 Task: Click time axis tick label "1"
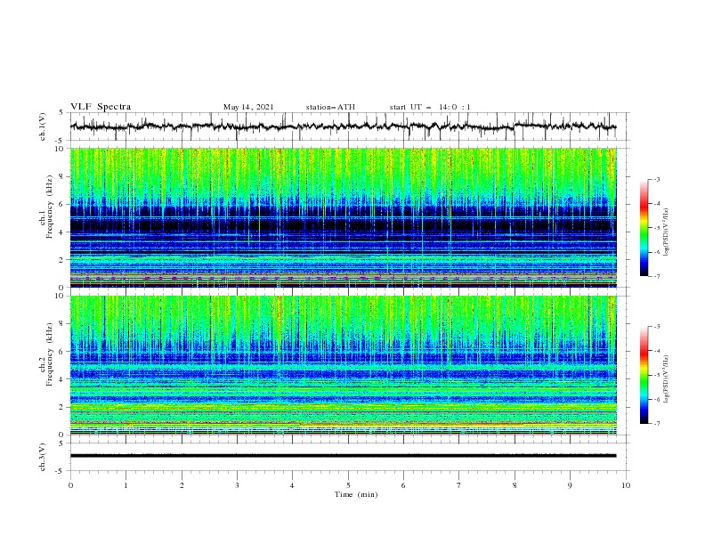click(126, 485)
